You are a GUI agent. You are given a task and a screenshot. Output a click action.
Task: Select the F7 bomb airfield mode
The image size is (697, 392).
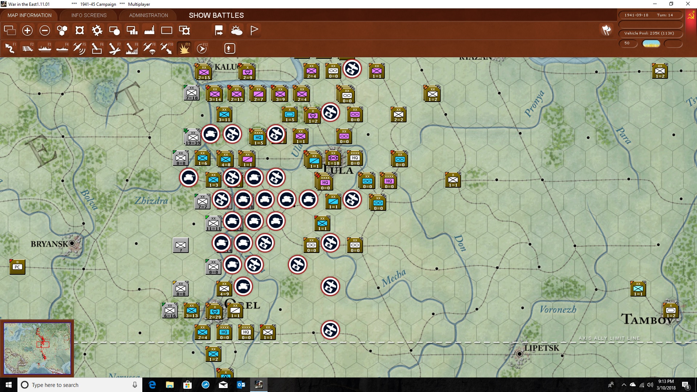click(114, 48)
